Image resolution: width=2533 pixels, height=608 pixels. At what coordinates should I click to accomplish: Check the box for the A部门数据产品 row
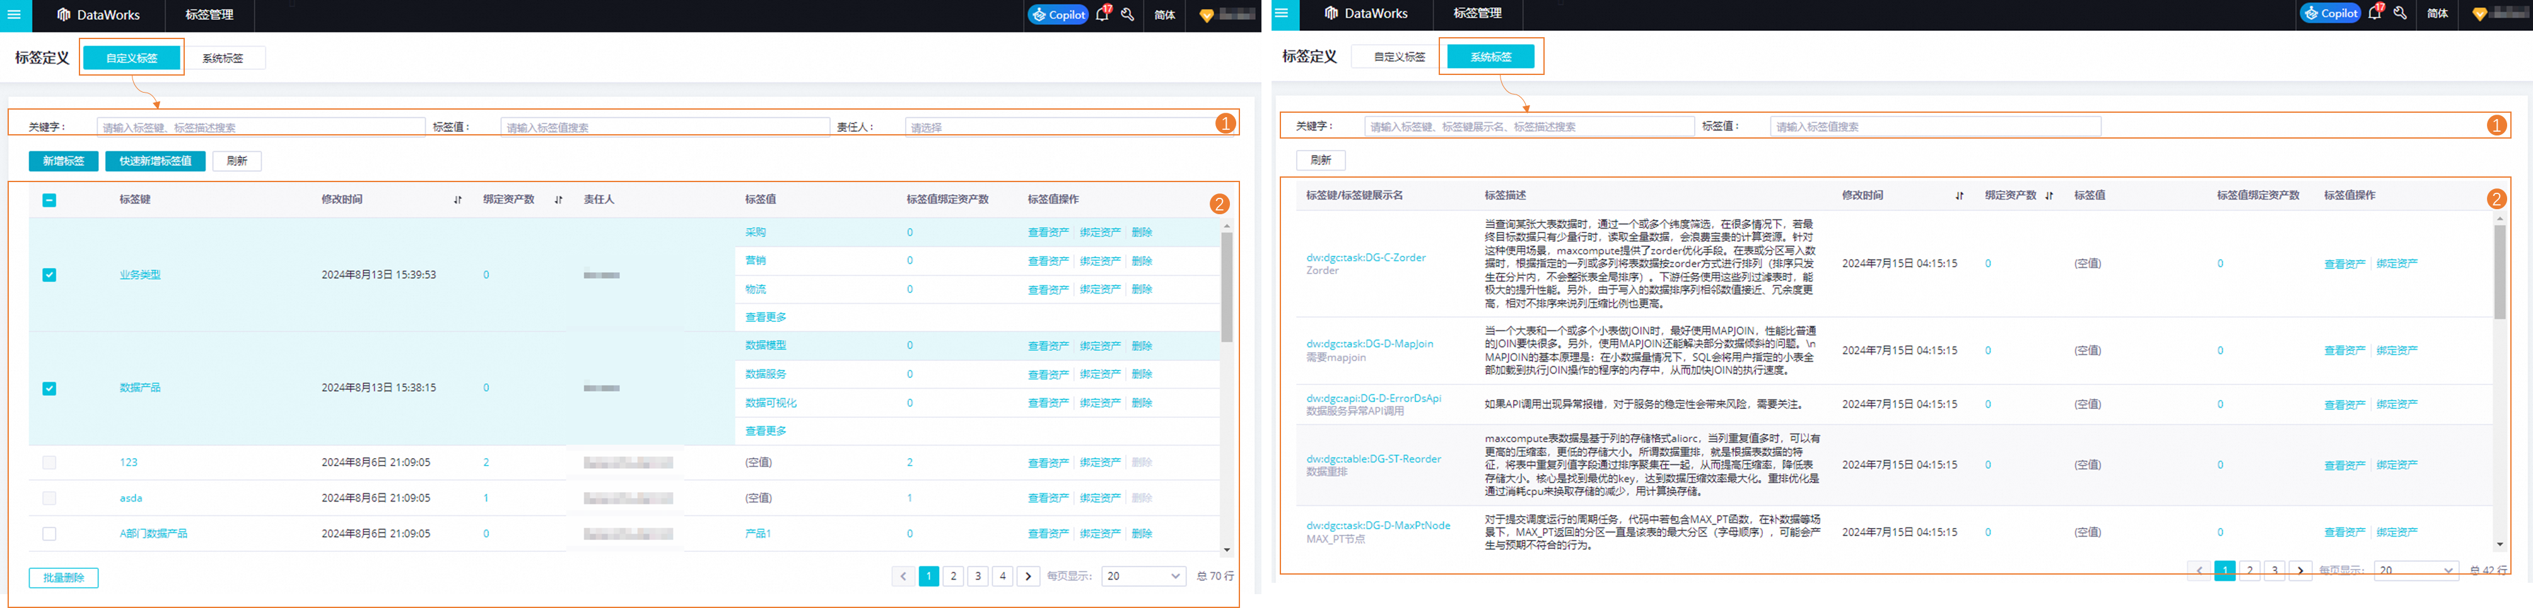coord(49,534)
